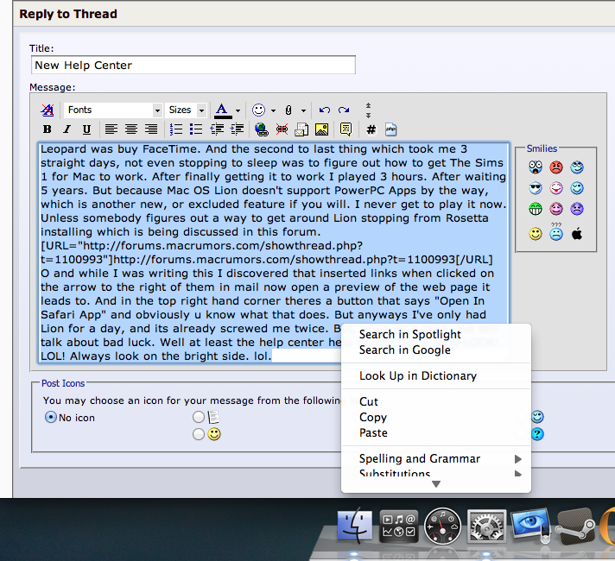The width and height of the screenshot is (615, 561).
Task: Insert the confused question-marks smiley
Action: click(556, 231)
